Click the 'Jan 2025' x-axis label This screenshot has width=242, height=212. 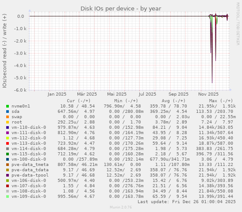(x=57, y=94)
